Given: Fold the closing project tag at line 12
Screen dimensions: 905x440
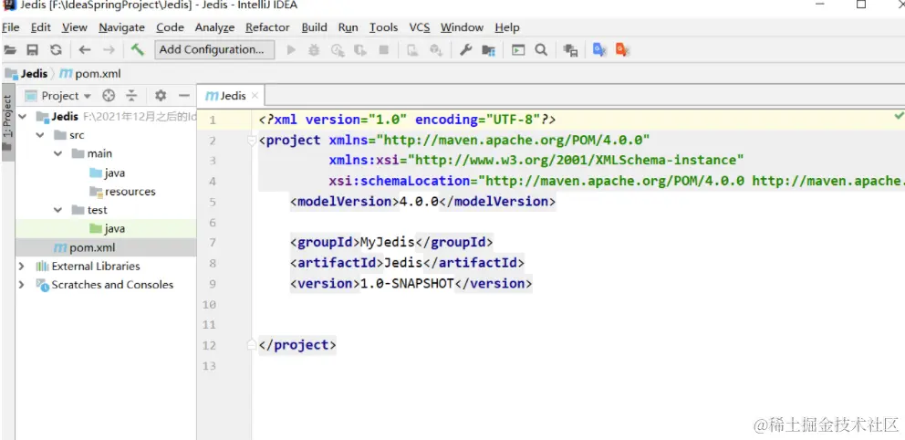Looking at the screenshot, I should (x=251, y=345).
